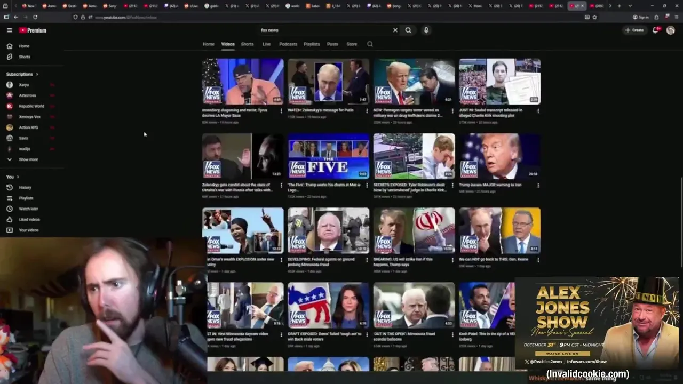Open options for Trump Iran warning video
This screenshot has height=384, width=683.
[x=538, y=186]
